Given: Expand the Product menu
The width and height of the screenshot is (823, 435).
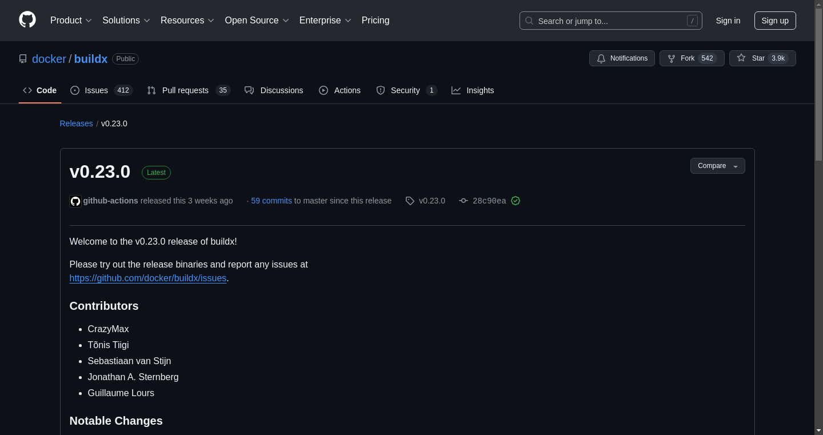Looking at the screenshot, I should pos(71,21).
